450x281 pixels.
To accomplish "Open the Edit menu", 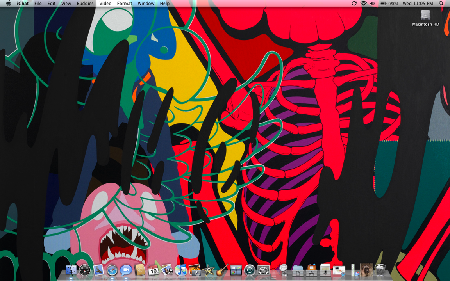I will pyautogui.click(x=52, y=4).
